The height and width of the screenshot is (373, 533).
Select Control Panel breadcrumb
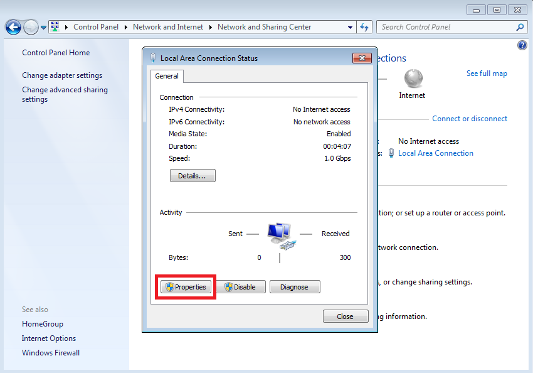[x=96, y=27]
